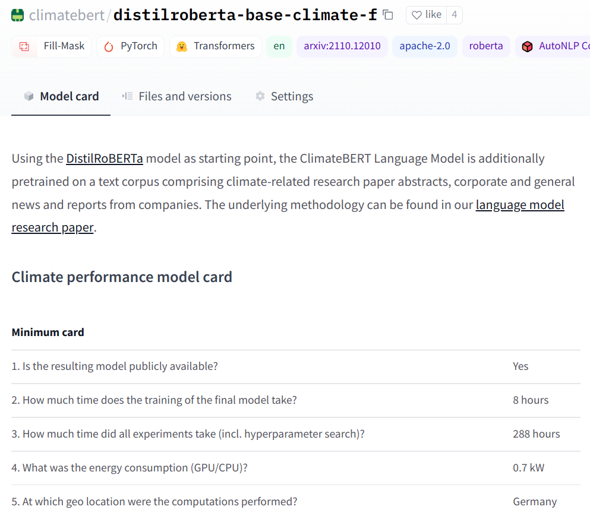Click the red AutoNLP cube icon

(527, 46)
